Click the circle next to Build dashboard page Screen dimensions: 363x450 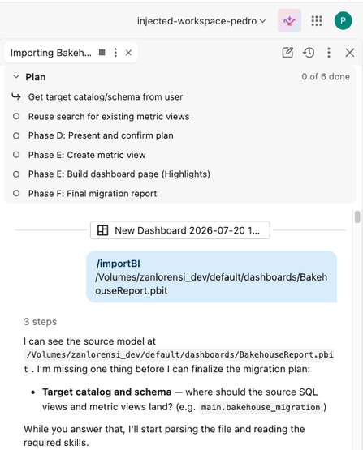[16, 174]
